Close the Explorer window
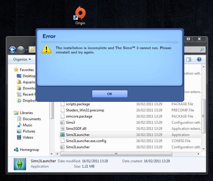The height and width of the screenshot is (181, 213). point(199,39)
